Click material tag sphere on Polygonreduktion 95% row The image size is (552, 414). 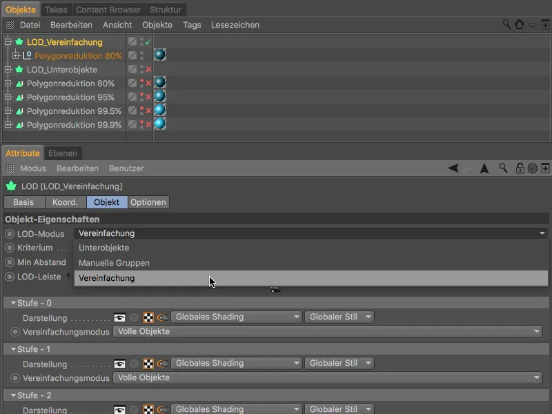tap(160, 96)
